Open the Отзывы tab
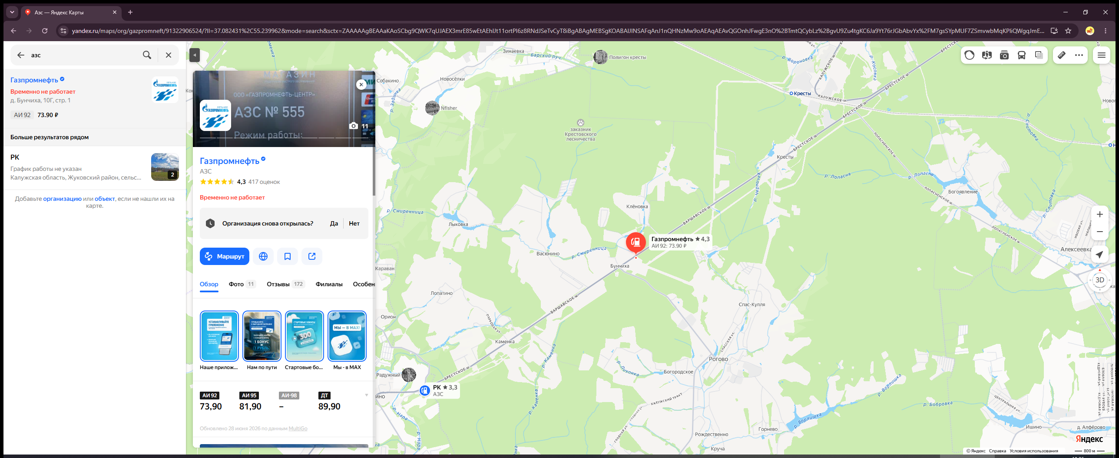 tap(286, 284)
